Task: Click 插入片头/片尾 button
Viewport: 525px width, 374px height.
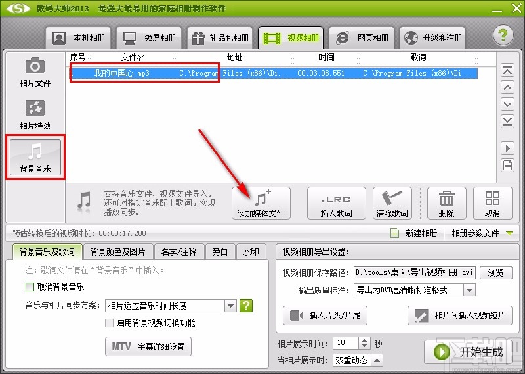Action: point(325,316)
